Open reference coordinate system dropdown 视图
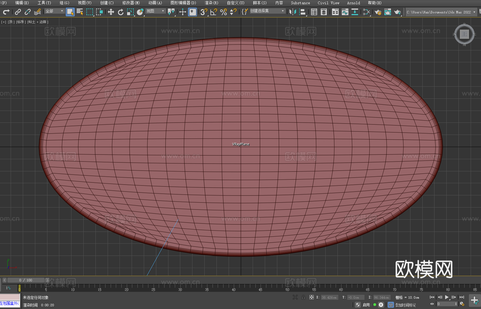 155,11
